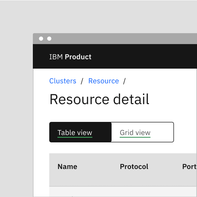The width and height of the screenshot is (197, 197).
Task: Click the IBM word in header
Action: [56, 57]
